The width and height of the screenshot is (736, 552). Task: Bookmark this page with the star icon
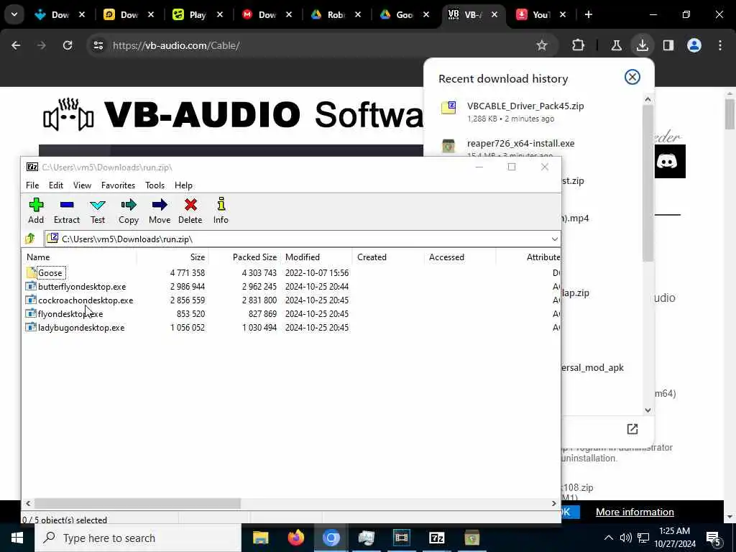(542, 45)
